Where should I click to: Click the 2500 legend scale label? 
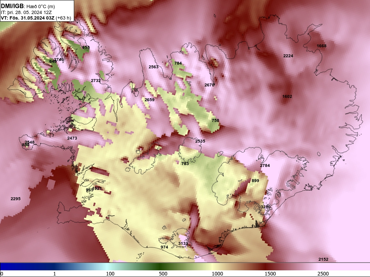tap(323, 274)
